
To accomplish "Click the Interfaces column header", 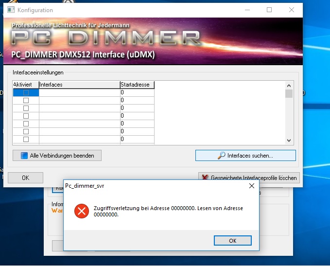I will click(x=79, y=85).
